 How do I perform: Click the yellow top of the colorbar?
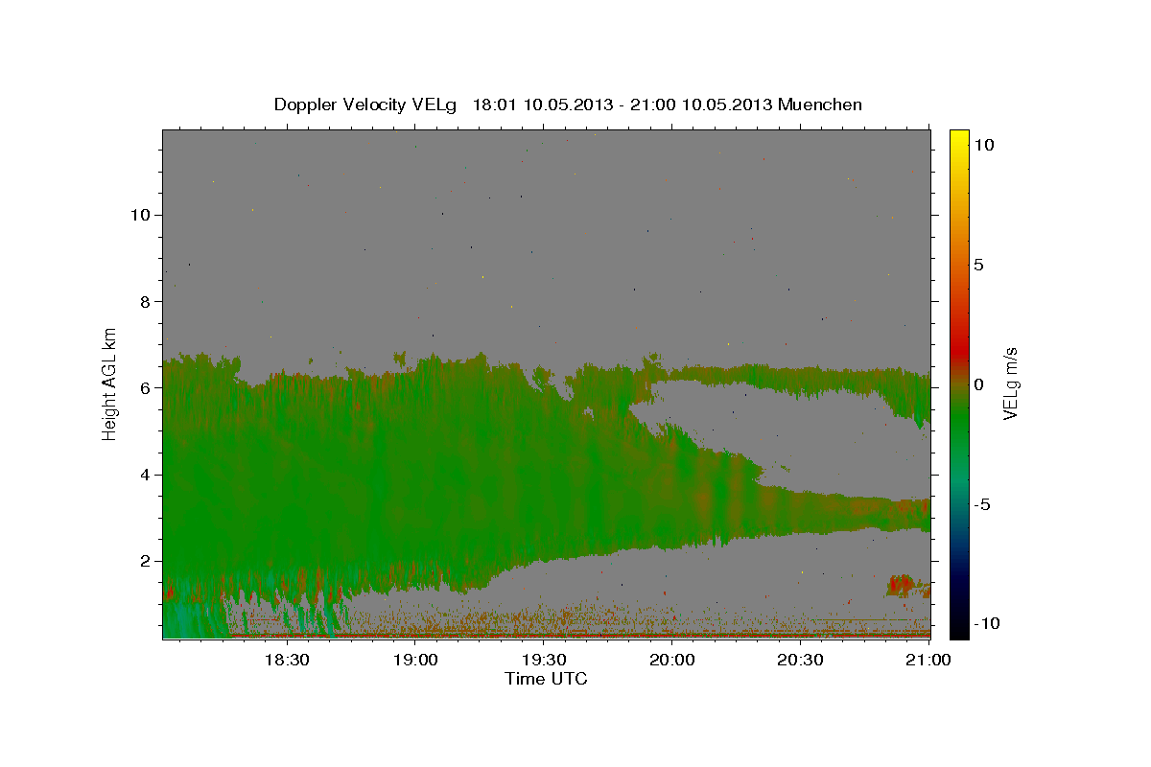point(958,139)
